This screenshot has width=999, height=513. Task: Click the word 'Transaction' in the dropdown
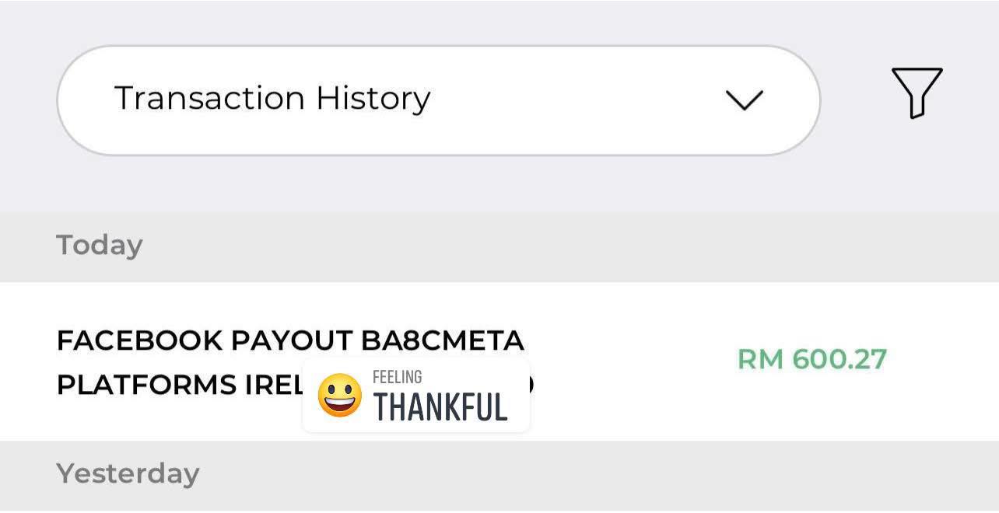(x=209, y=99)
